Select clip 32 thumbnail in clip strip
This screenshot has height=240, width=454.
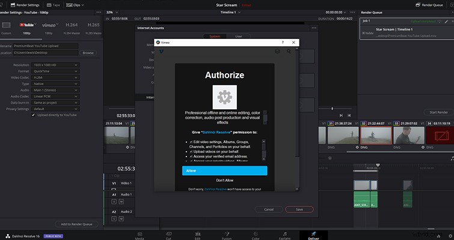pos(376,135)
